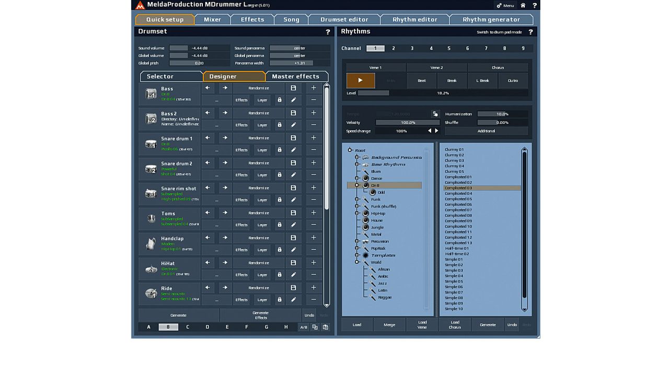
Task: Click the Ride cymbal thumbnail icon
Action: [151, 293]
